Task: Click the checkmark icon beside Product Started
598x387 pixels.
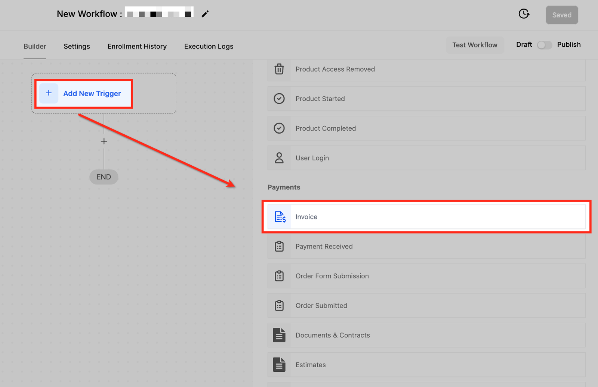Action: click(279, 99)
